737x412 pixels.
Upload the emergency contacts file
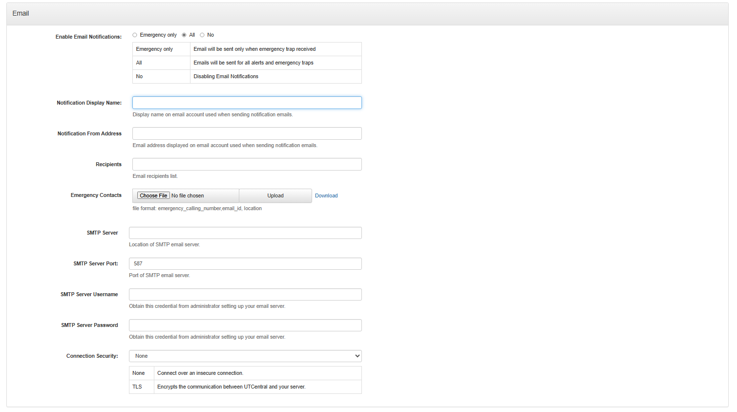click(x=275, y=195)
